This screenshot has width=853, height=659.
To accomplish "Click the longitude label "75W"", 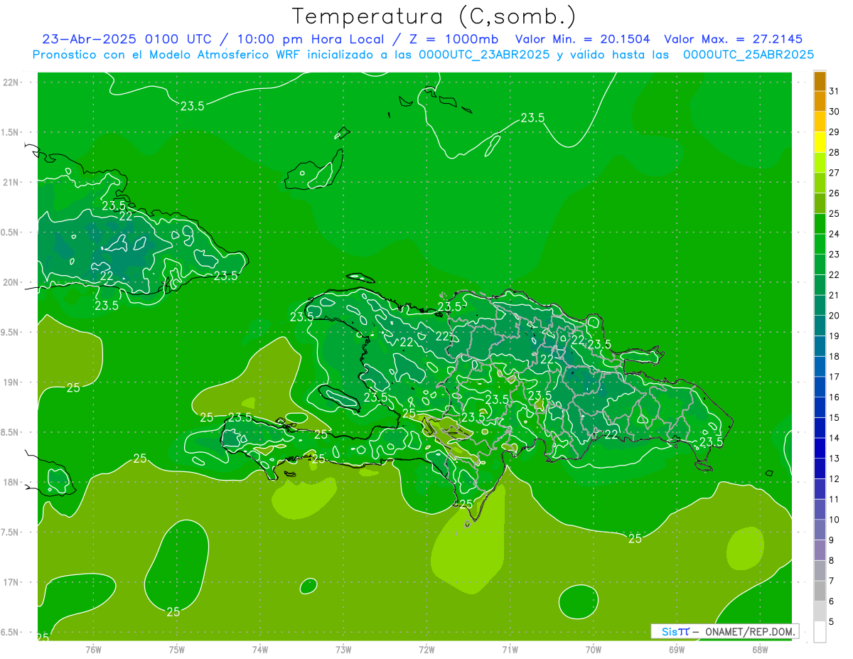I will click(177, 649).
